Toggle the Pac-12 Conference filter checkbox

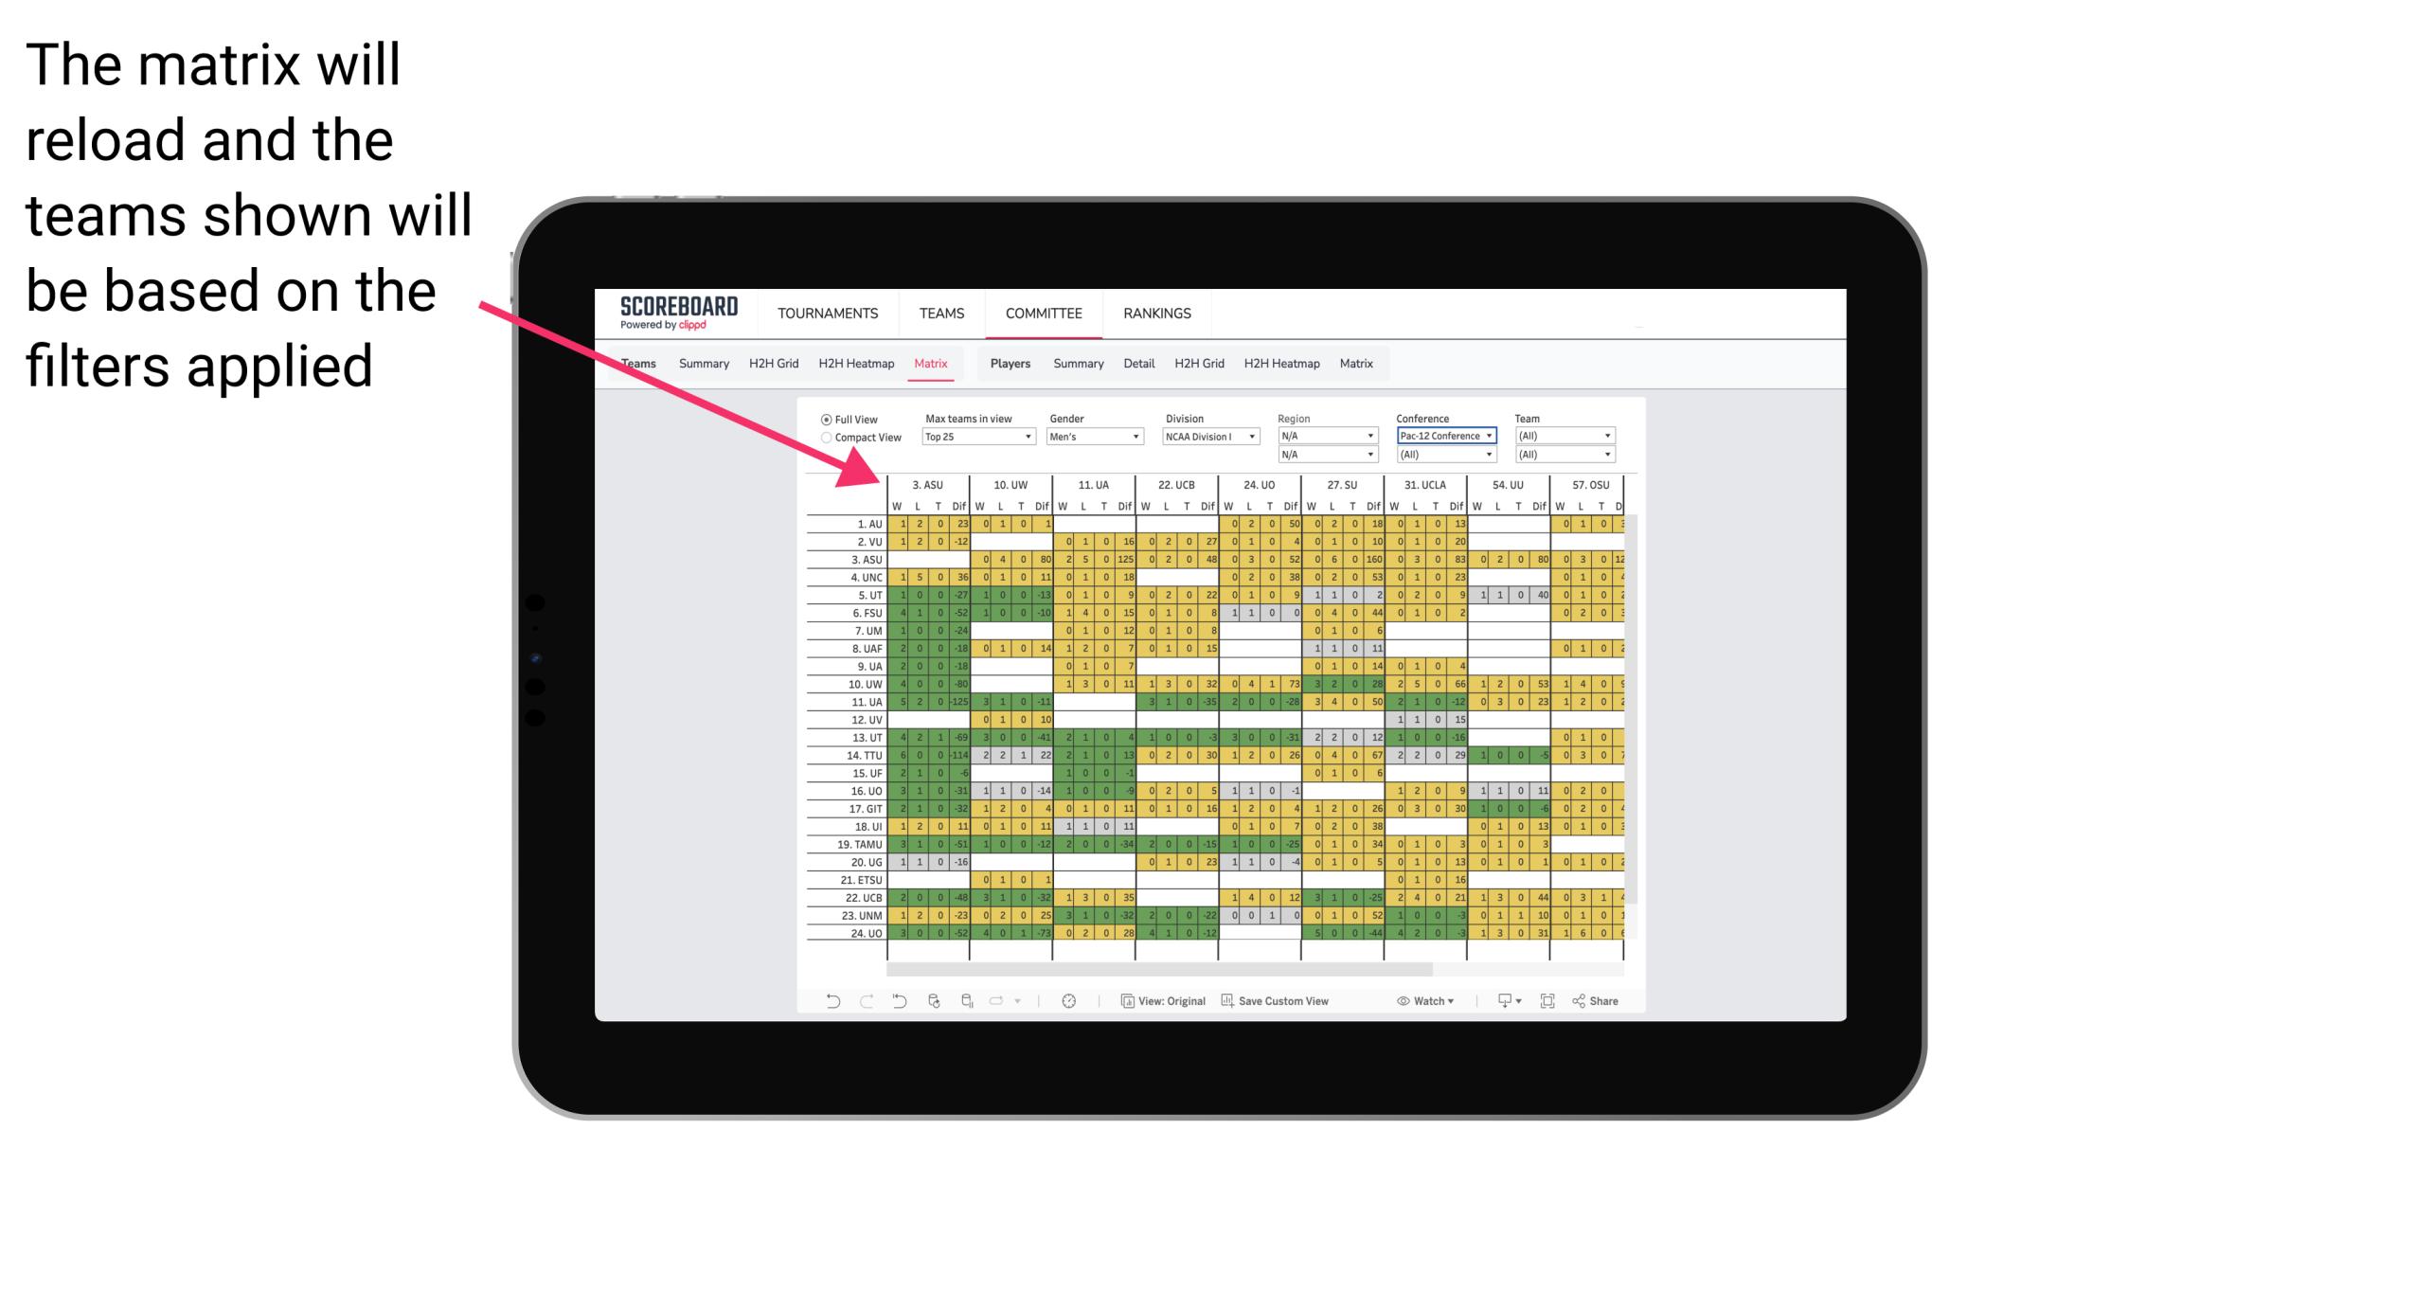pos(1444,436)
